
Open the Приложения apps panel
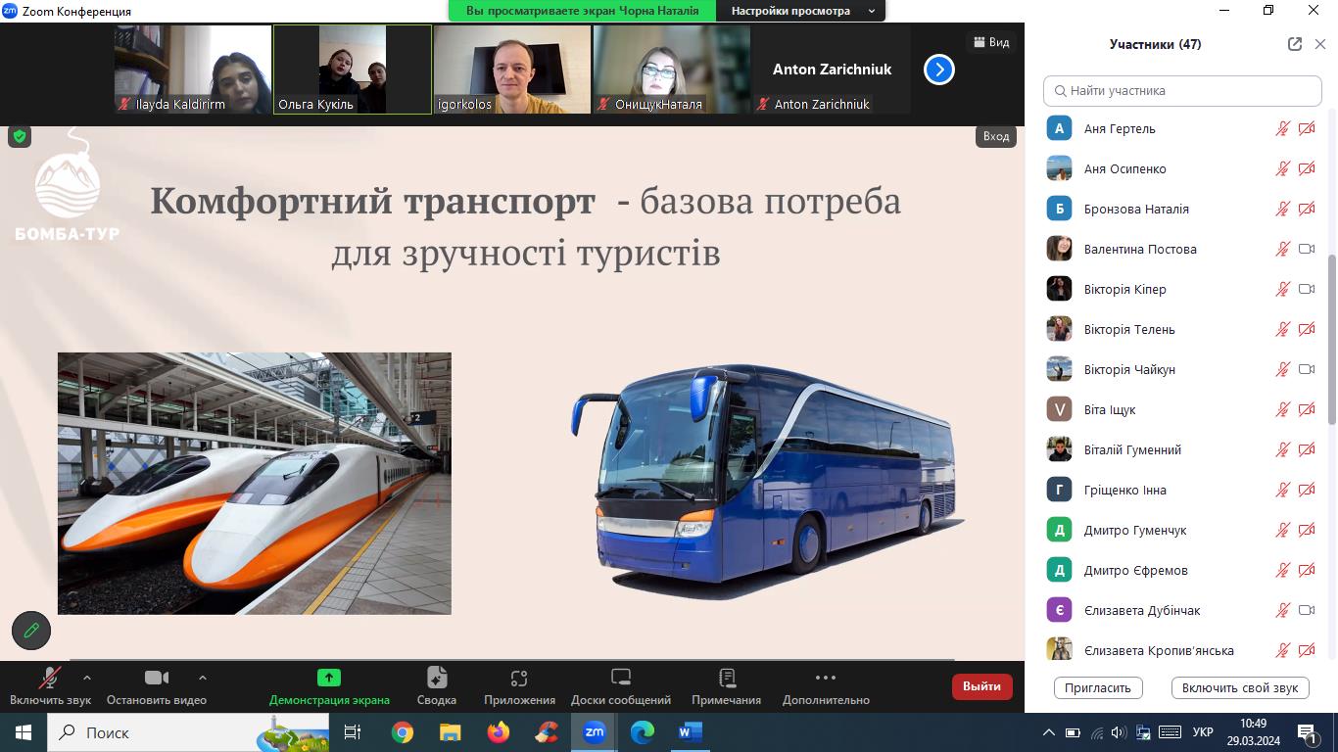519,678
